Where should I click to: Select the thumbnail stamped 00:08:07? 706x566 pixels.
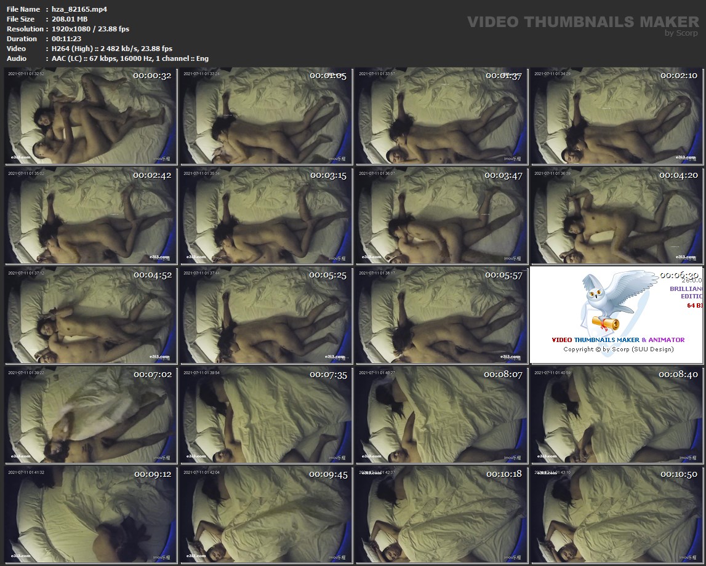[442, 415]
